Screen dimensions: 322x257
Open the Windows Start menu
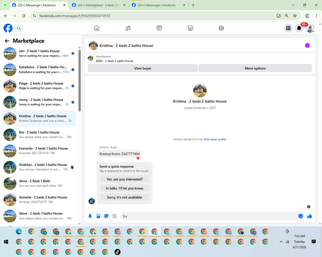pyautogui.click(x=6, y=242)
